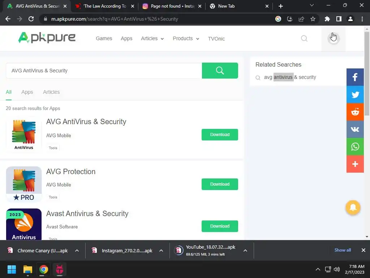The width and height of the screenshot is (370, 278).
Task: Share this page icon
Action: tap(301, 19)
